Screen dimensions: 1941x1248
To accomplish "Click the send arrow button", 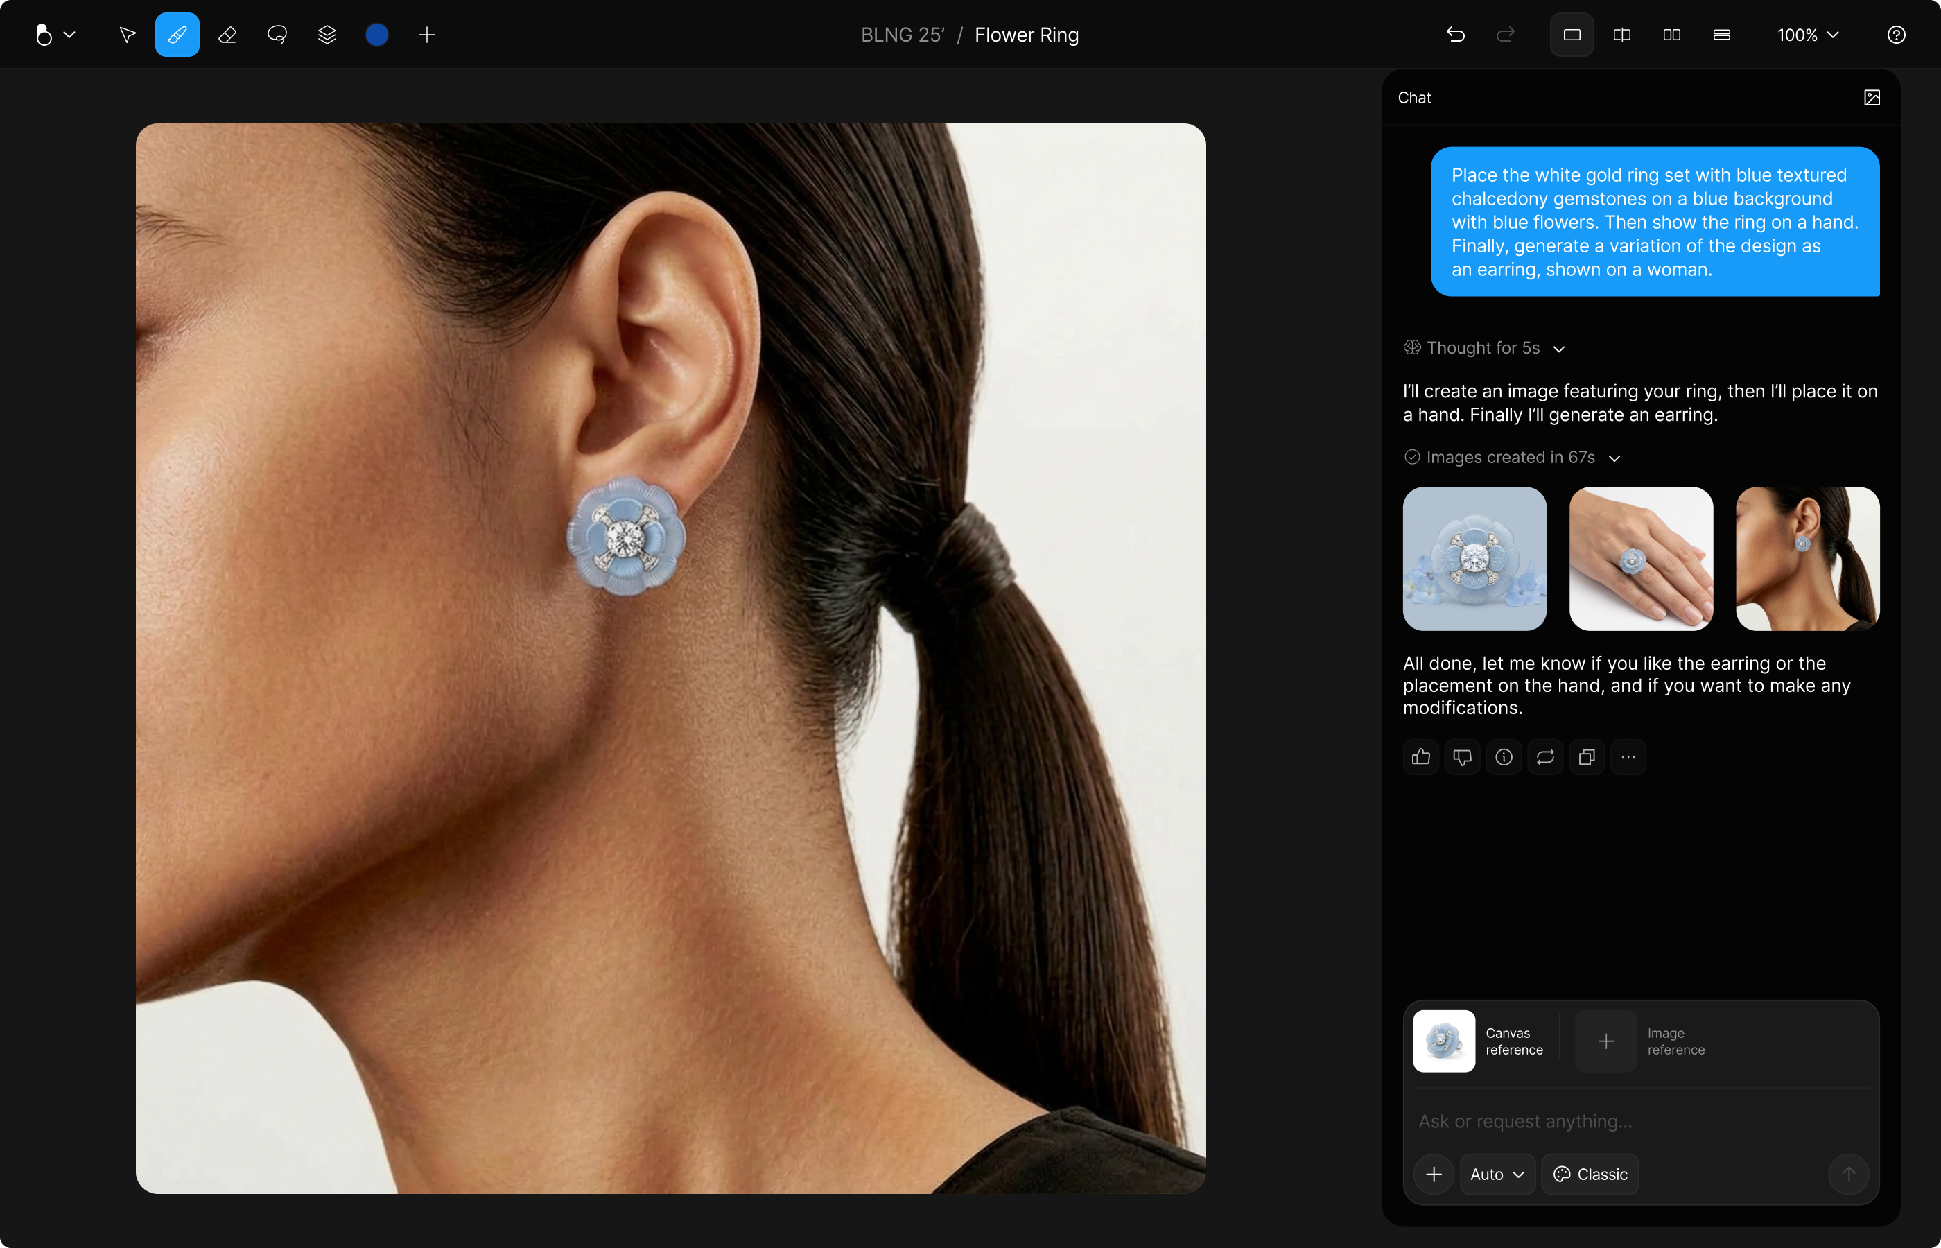I will tap(1849, 1175).
